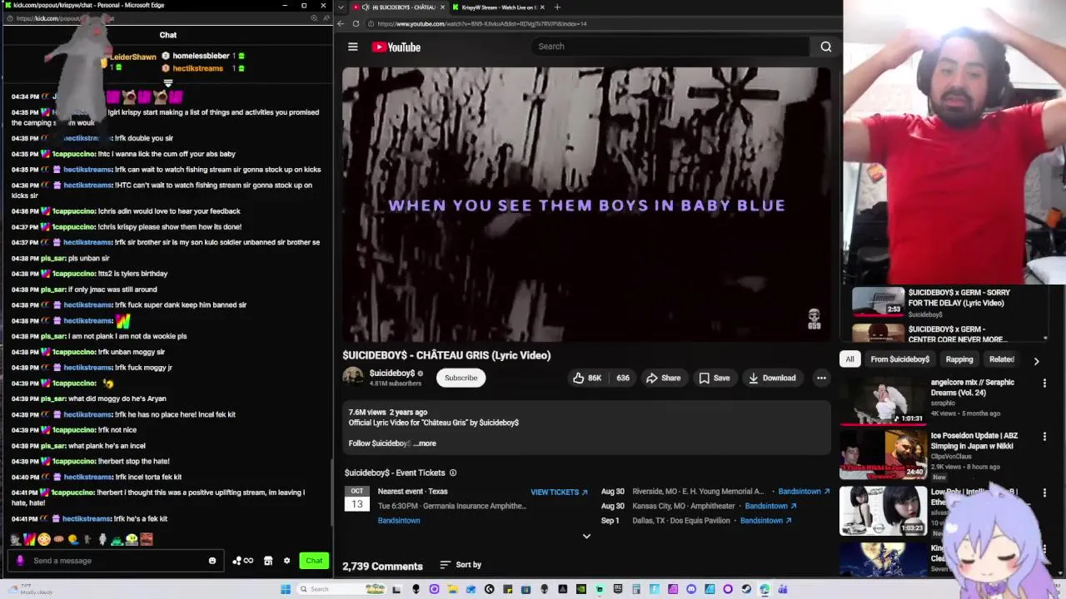Expand the event tickets list chevron
The width and height of the screenshot is (1066, 599).
[x=586, y=537]
